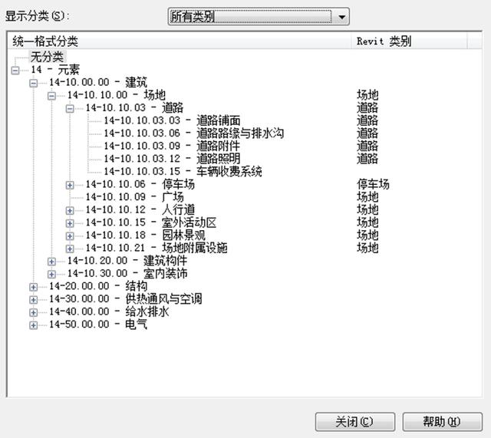Image resolution: width=491 pixels, height=438 pixels.
Task: Select the 14-10.00.00 - 建筑 label
Action: 98,82
